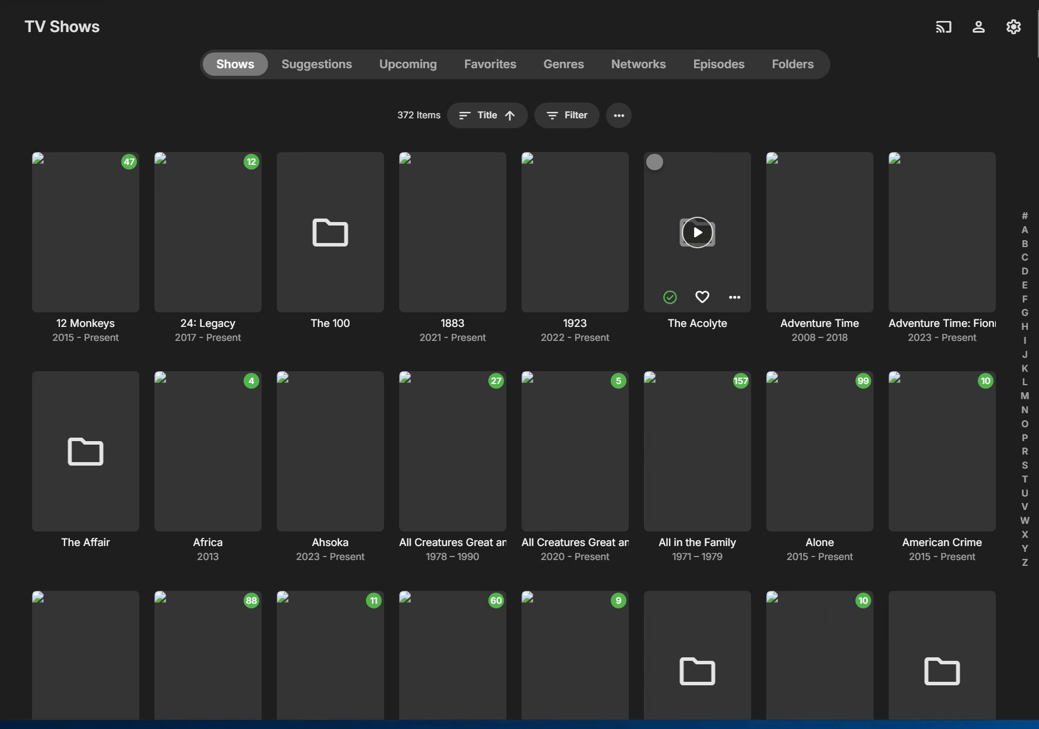The image size is (1039, 729).
Task: Click the 1883 title link
Action: (x=453, y=323)
